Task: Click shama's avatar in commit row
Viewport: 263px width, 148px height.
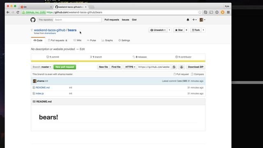Action: [x=35, y=81]
